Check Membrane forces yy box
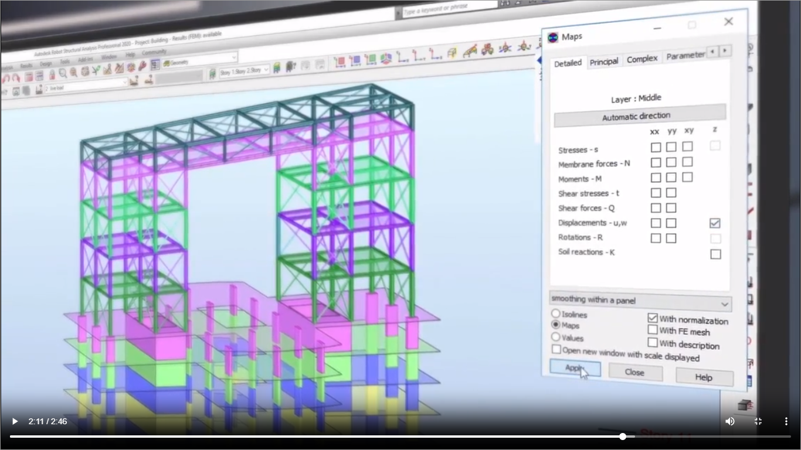Screen dimensions: 801x450 pyautogui.click(x=671, y=162)
